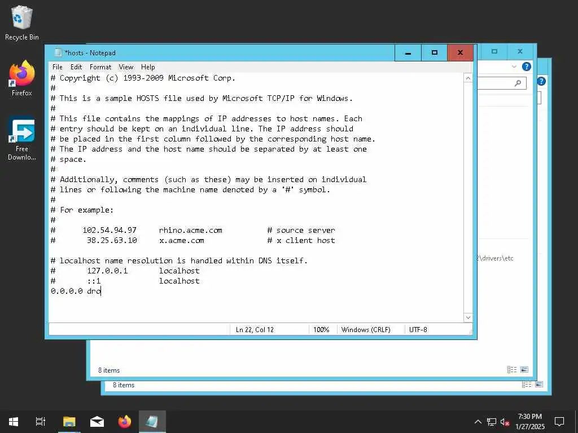Open File Explorer from the taskbar
The image size is (578, 433).
[69, 422]
